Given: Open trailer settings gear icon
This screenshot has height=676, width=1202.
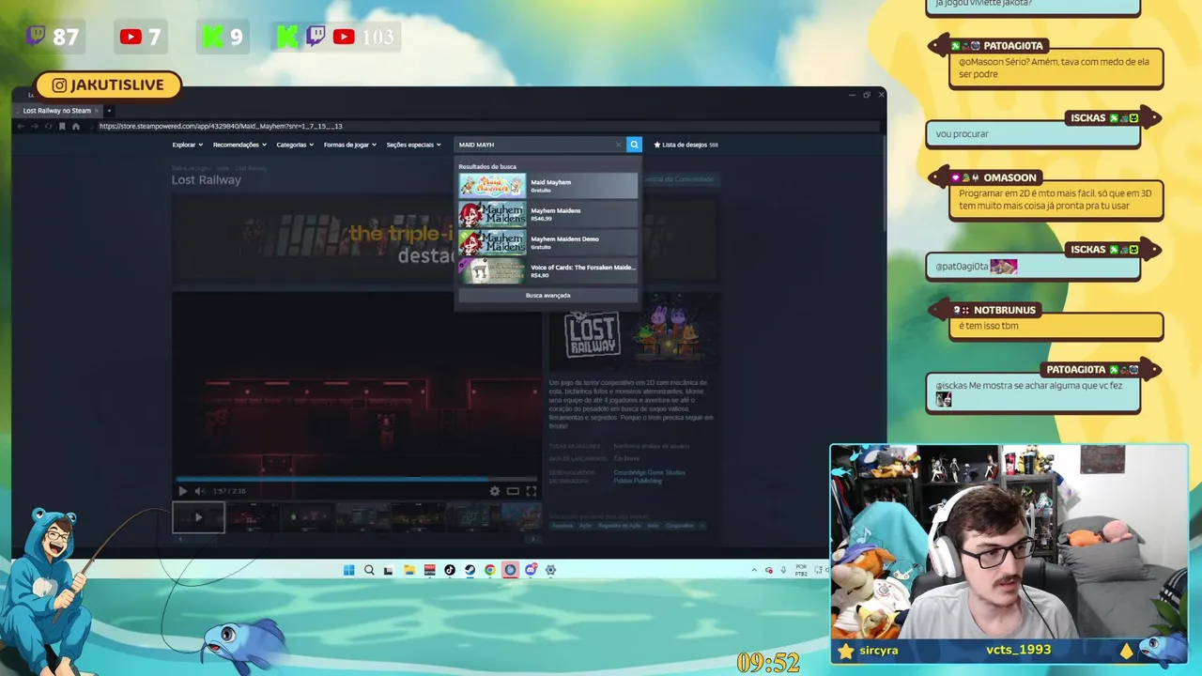Looking at the screenshot, I should [495, 491].
